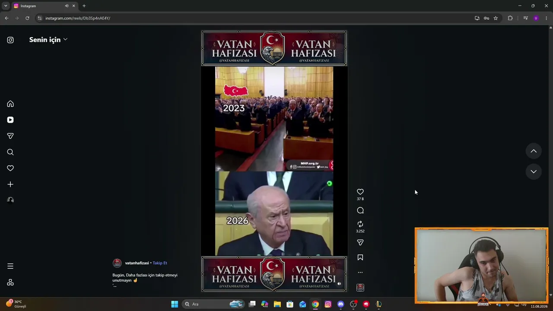The height and width of the screenshot is (311, 553).
Task: Open the Chrome profile avatar 'U'
Action: (x=536, y=18)
